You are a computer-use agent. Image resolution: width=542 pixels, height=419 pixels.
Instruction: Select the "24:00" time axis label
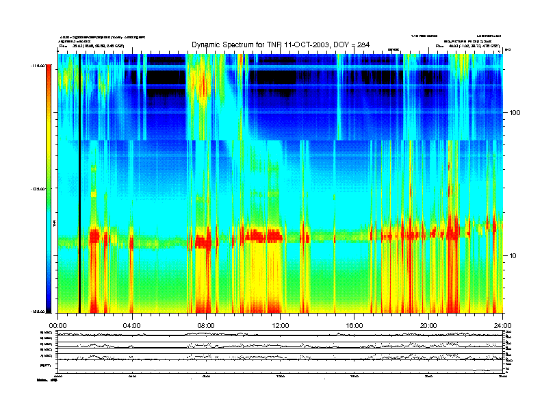coord(502,326)
